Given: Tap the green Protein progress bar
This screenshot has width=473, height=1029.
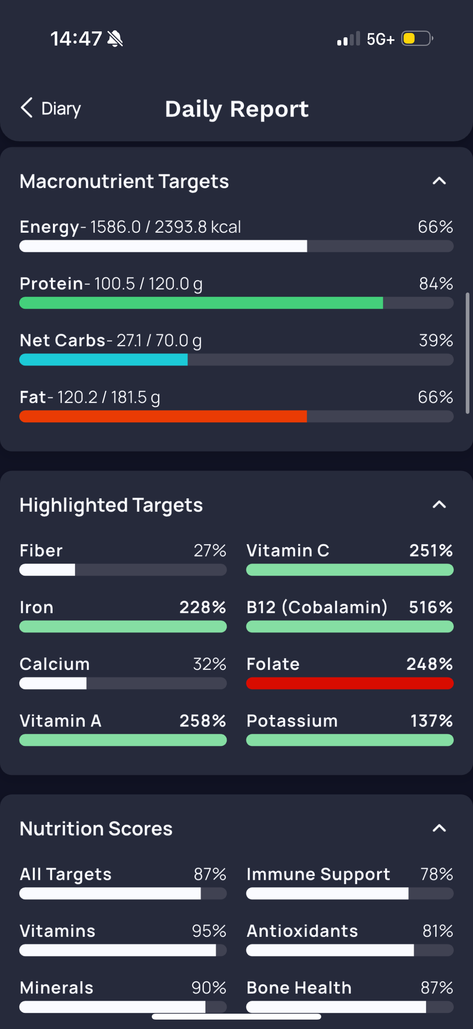Looking at the screenshot, I should (201, 303).
